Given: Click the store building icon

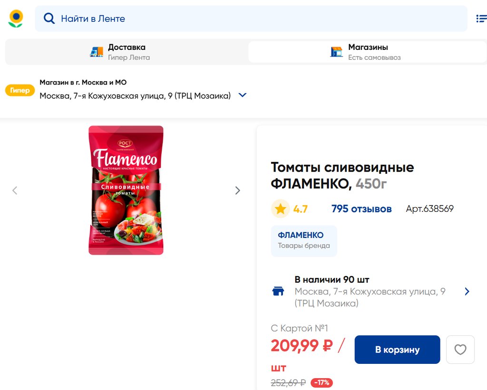Looking at the screenshot, I should click(x=337, y=52).
